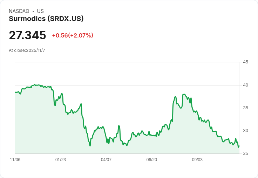The image size is (258, 178).
Task: Select the 11/06 date on the x-axis
Action: [15, 160]
